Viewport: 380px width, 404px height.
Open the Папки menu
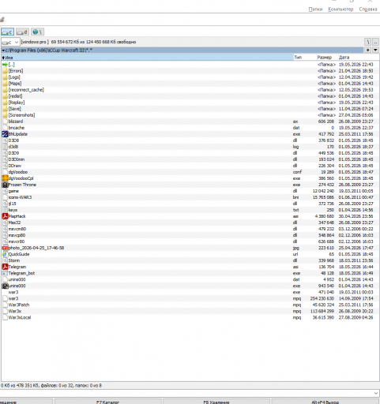point(315,9)
